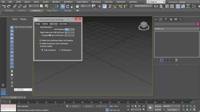Click the Mirror tool icon
The width and height of the screenshot is (200, 112).
click(156, 6)
